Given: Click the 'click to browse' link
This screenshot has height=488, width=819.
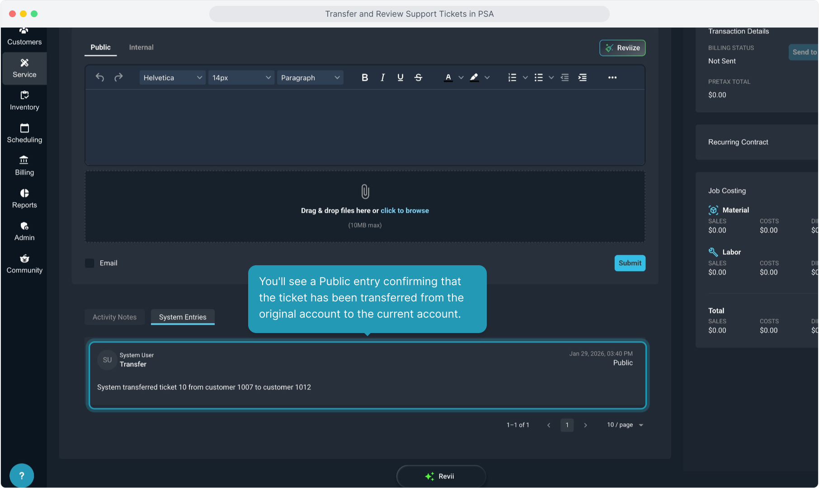Looking at the screenshot, I should (405, 211).
